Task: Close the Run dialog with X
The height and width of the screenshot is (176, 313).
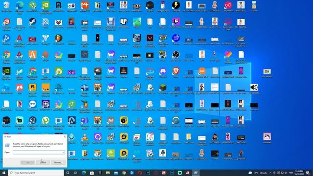Action: pos(65,137)
